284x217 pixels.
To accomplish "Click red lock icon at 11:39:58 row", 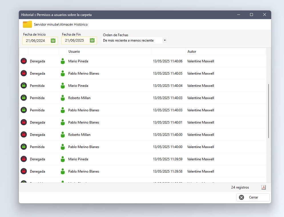I will pyautogui.click(x=24, y=171).
